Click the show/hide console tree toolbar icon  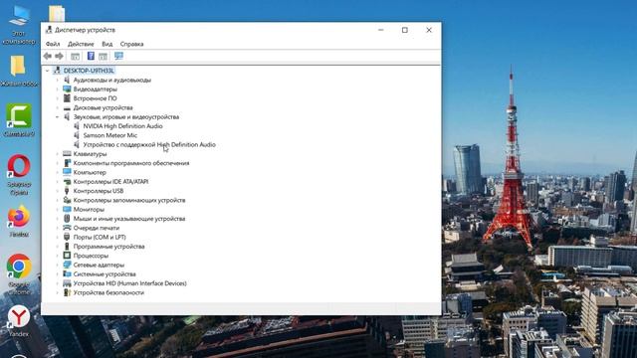tap(76, 56)
